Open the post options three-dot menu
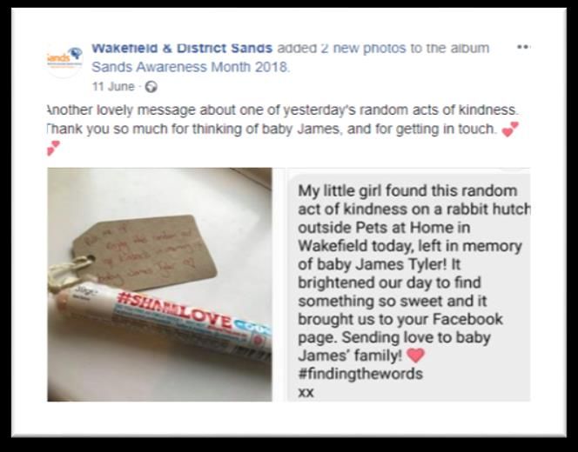The image size is (578, 452). click(523, 47)
